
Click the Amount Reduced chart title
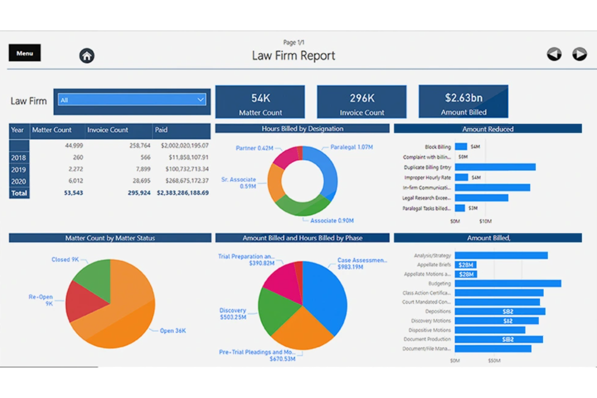pos(488,129)
